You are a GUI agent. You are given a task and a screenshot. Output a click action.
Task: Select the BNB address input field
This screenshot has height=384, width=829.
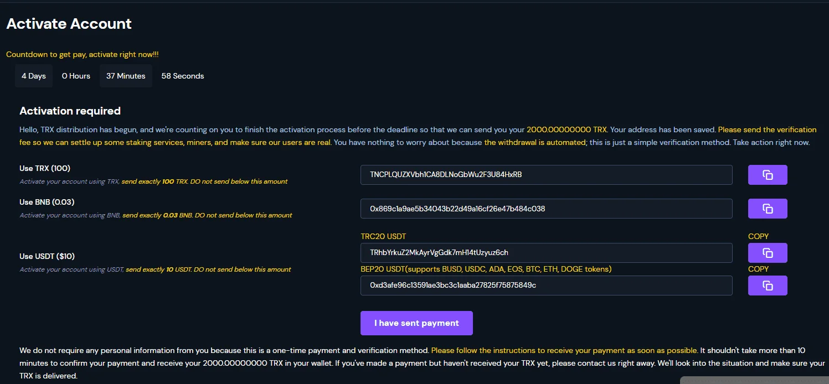coord(547,209)
